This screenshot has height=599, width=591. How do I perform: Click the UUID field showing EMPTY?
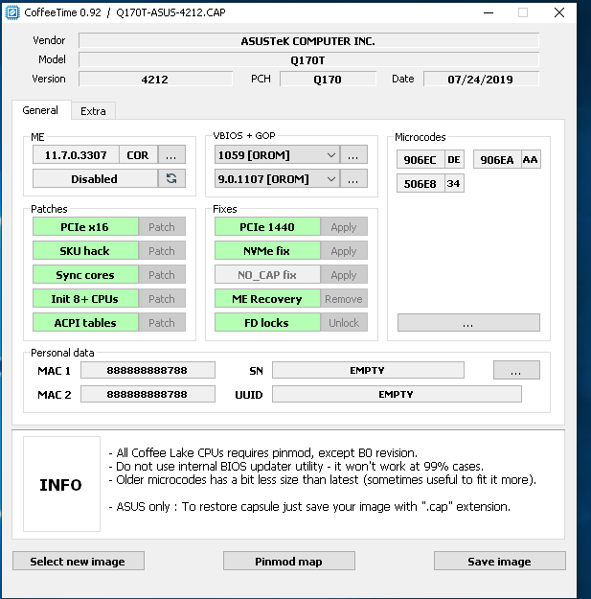point(397,394)
